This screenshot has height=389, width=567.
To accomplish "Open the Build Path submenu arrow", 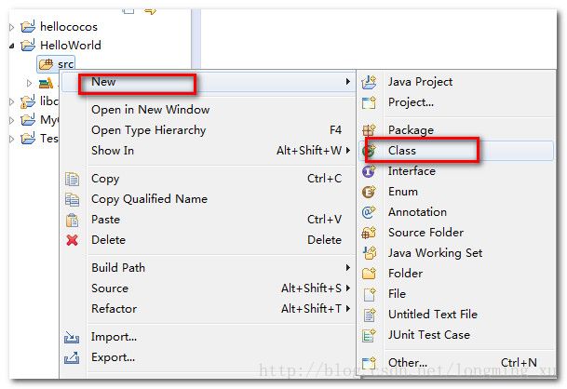I will point(347,267).
